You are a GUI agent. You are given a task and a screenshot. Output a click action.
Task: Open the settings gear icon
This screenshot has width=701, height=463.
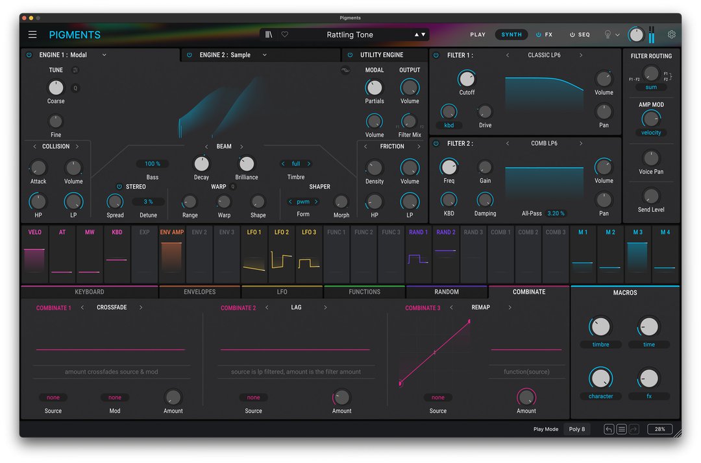pos(671,35)
